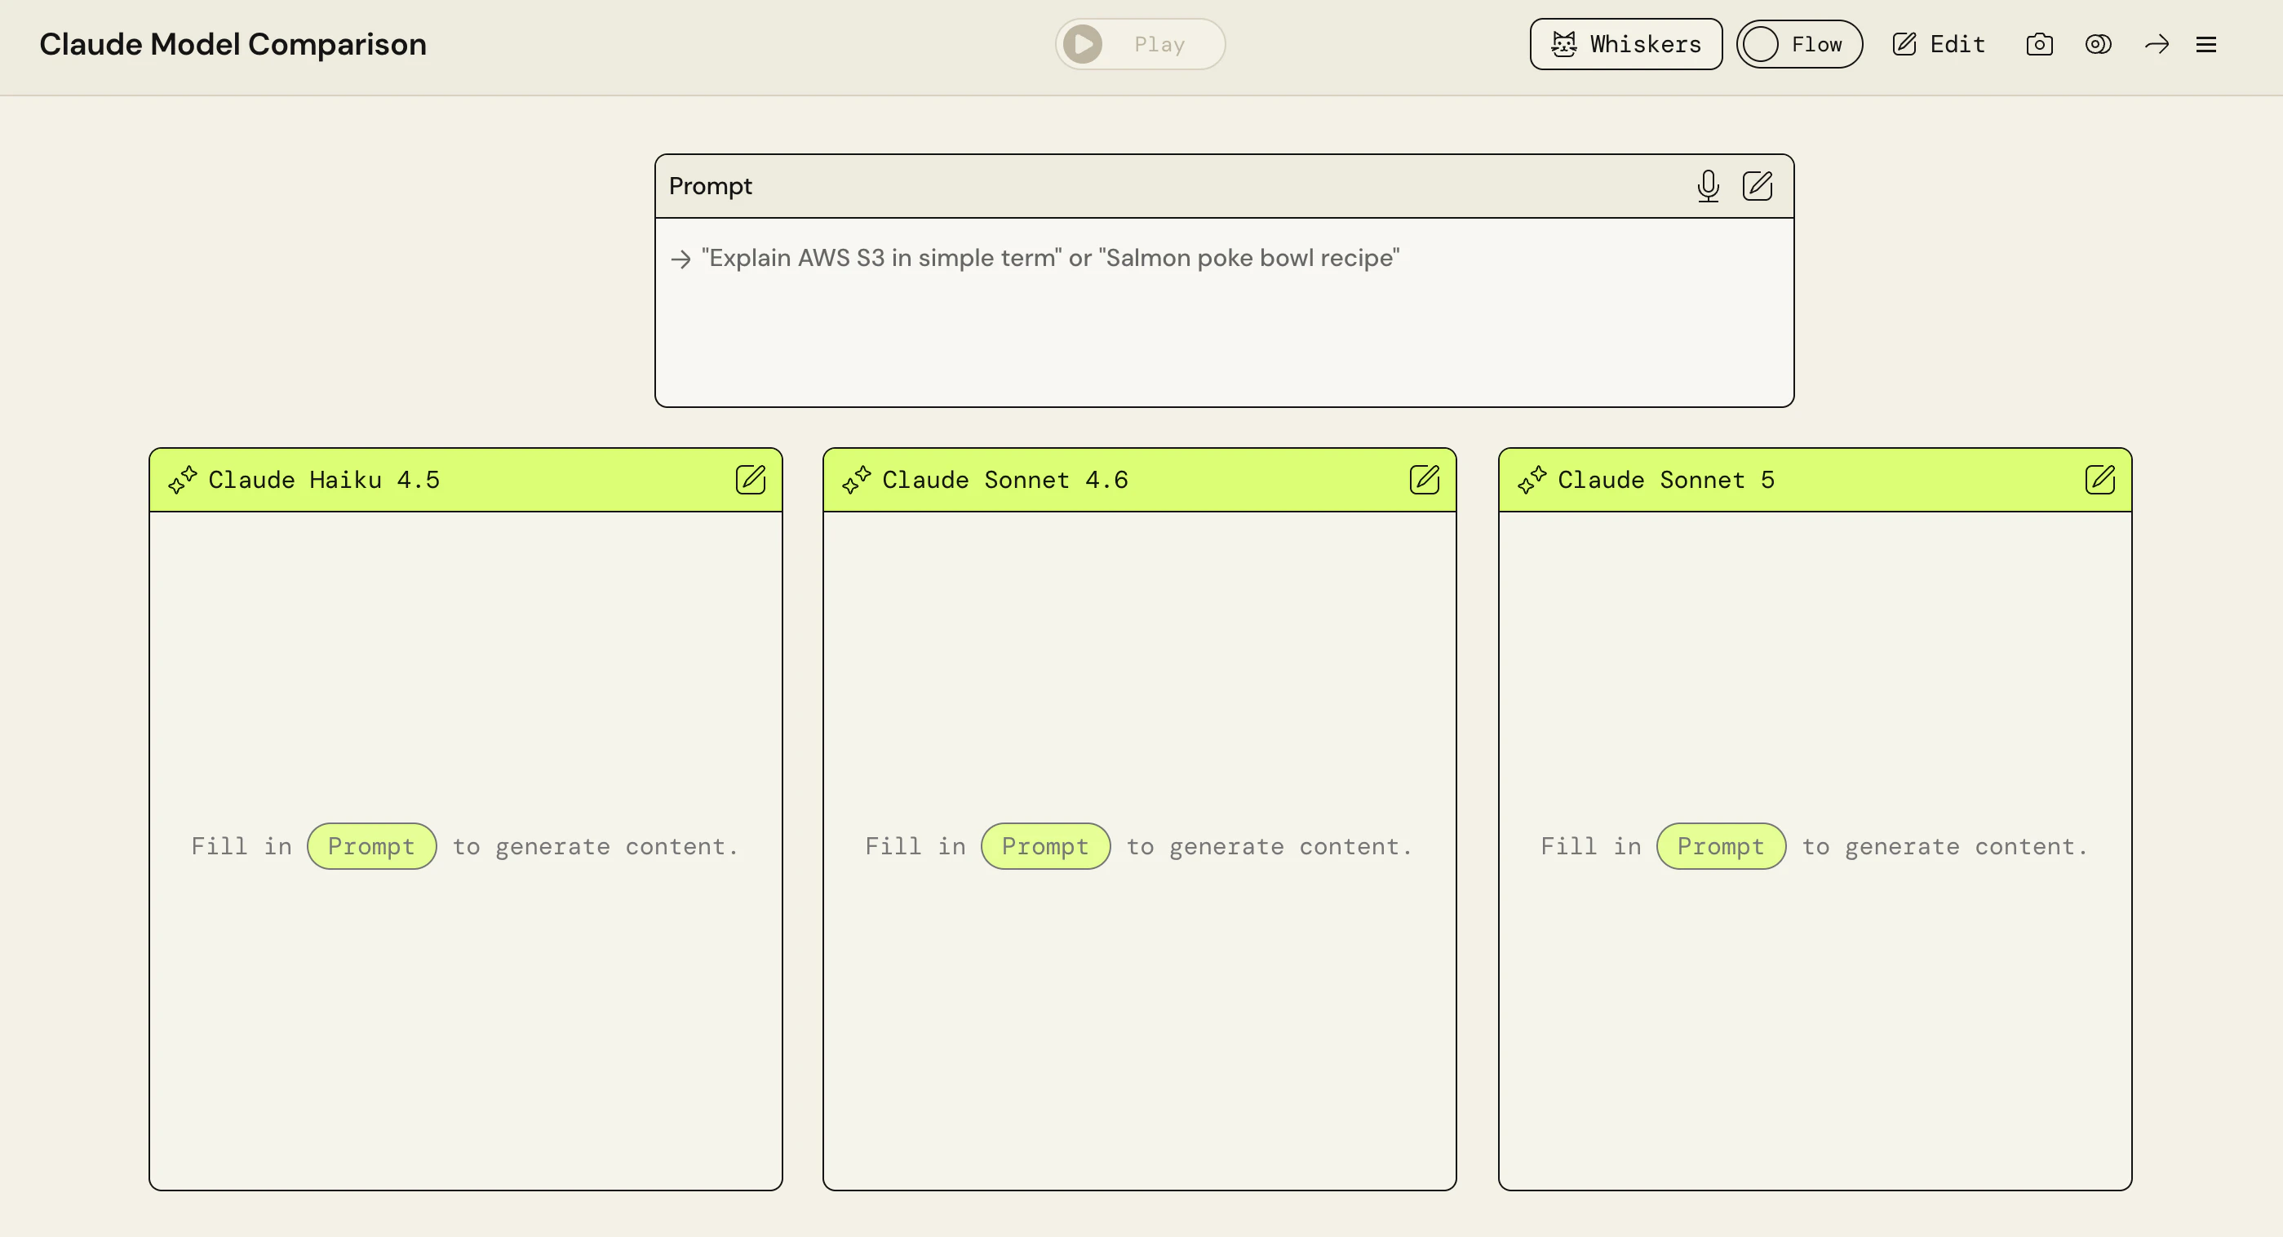This screenshot has height=1237, width=2283.
Task: Click the Claude Model Comparison title
Action: coord(233,44)
